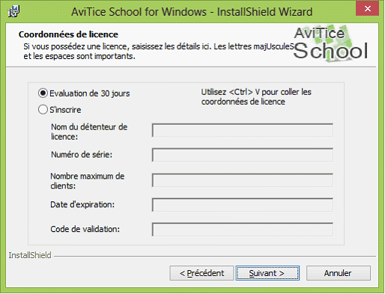Viewport: 385px width, 294px height.
Task: Click the installer icon in title bar
Action: point(13,11)
